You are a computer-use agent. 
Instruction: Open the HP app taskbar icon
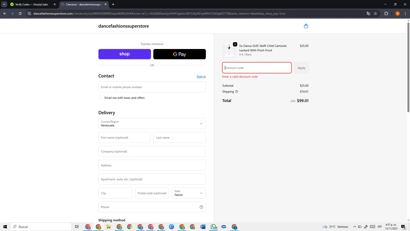pyautogui.click(x=224, y=227)
